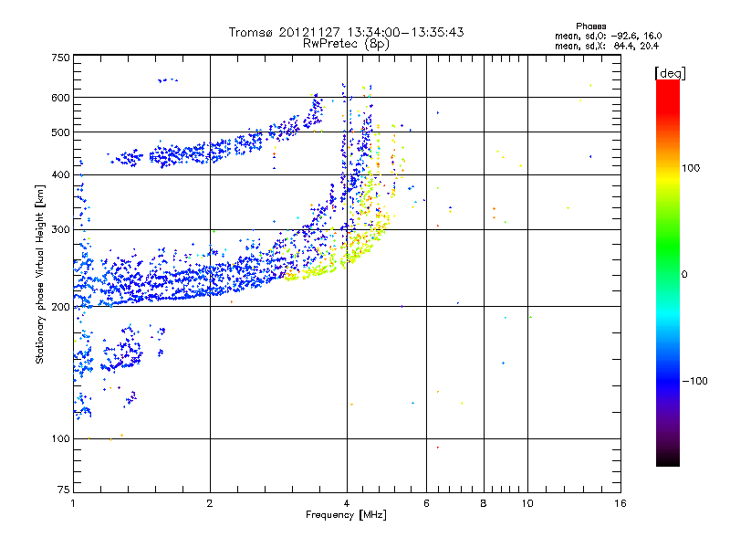Click the black bottom end of the colorbar
Image resolution: width=730 pixels, height=548 pixels.
[x=668, y=459]
